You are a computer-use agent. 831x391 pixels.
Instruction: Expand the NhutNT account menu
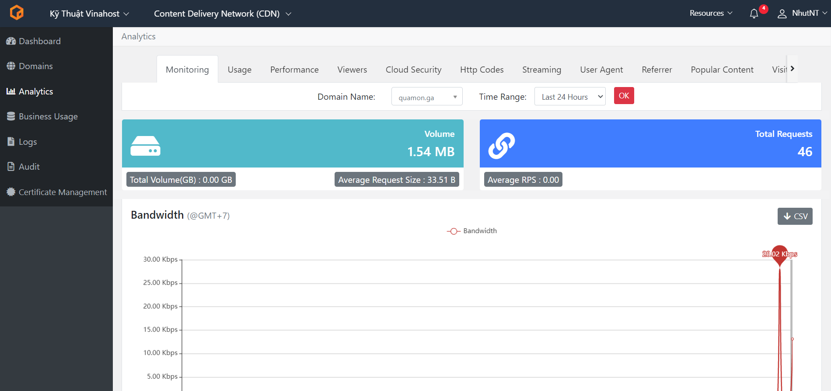pyautogui.click(x=809, y=13)
